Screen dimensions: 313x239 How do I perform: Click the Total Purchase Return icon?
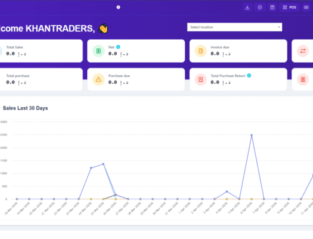tap(200, 79)
